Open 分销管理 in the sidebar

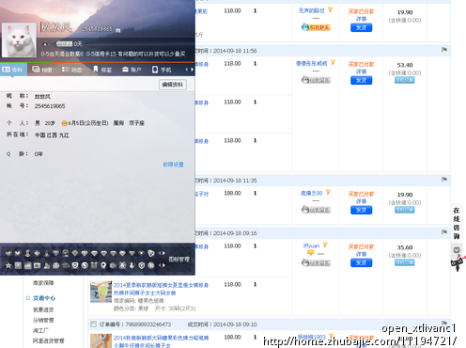tap(43, 320)
